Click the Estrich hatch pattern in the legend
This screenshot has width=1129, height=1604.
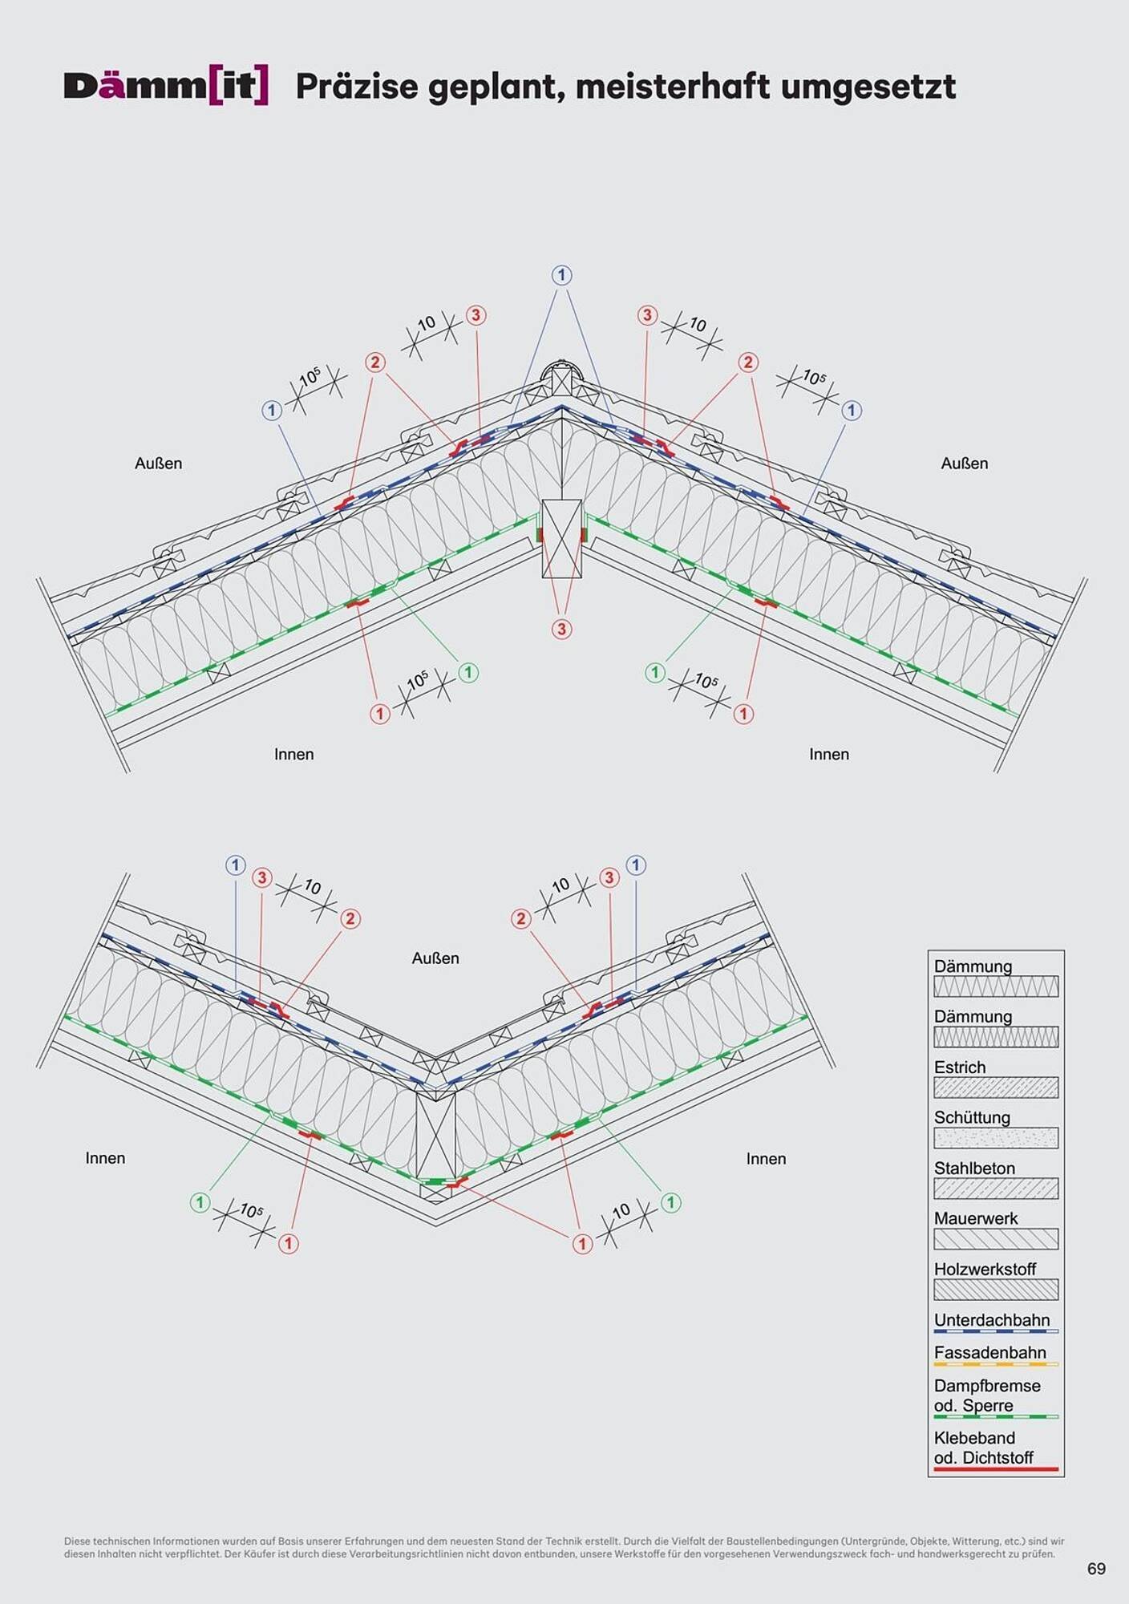pyautogui.click(x=995, y=1088)
